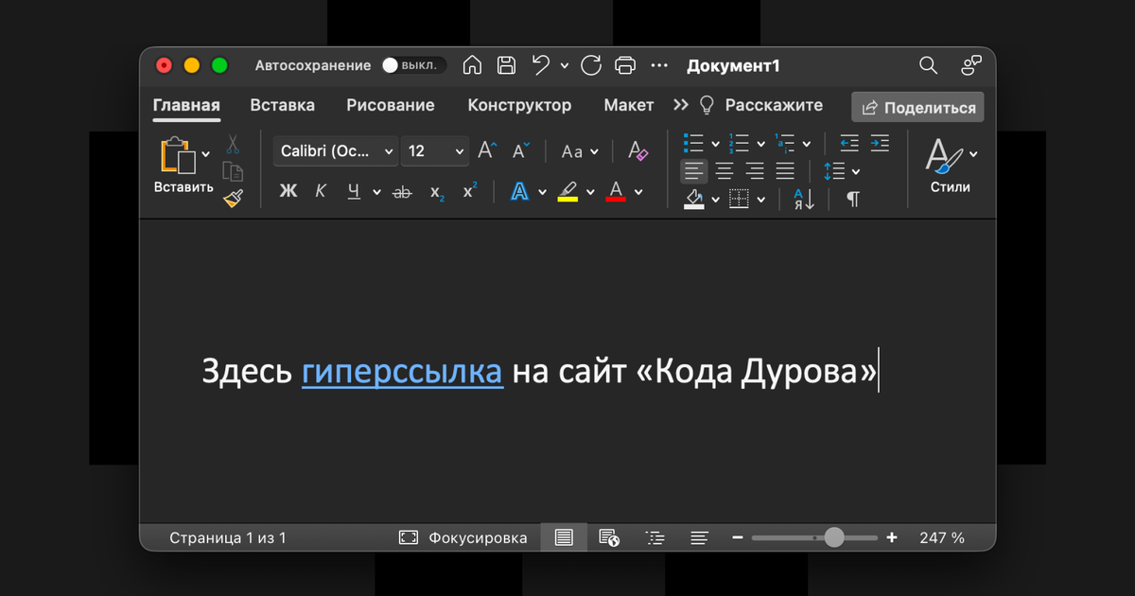Toggle italic К formatting
The image size is (1135, 596).
click(321, 191)
